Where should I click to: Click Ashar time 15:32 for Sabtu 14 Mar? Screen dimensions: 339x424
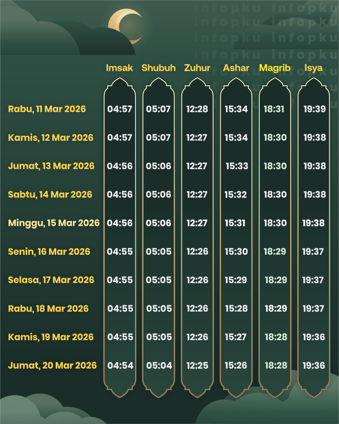236,195
